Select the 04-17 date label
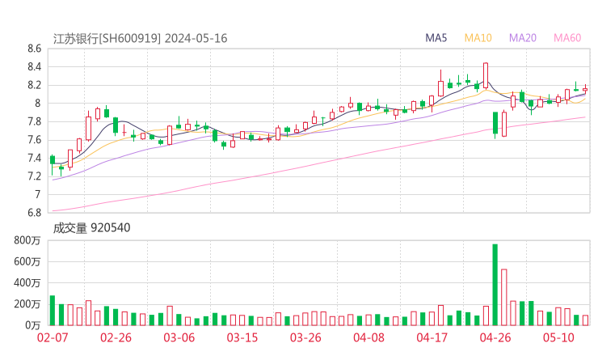This screenshot has width=598, height=356. pyautogui.click(x=432, y=337)
